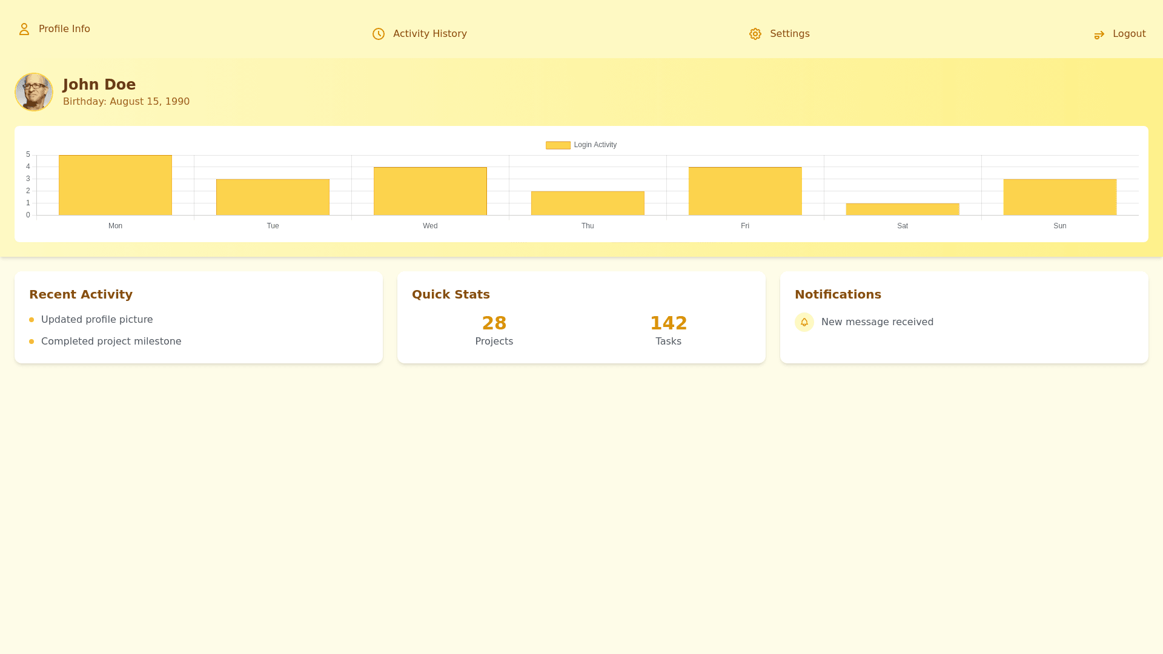Viewport: 1163px width, 654px height.
Task: Click the Activity History clock icon
Action: pos(379,34)
